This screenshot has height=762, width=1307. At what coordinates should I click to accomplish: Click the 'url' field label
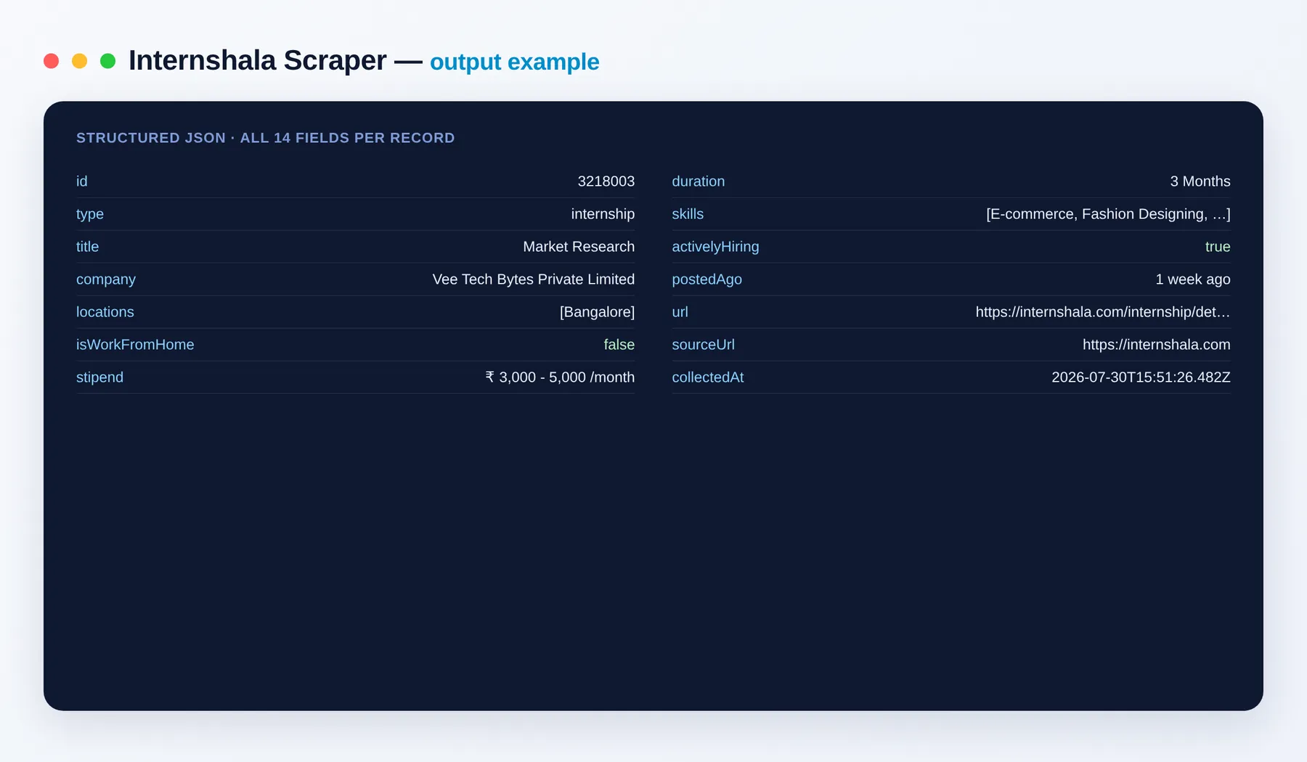click(680, 312)
